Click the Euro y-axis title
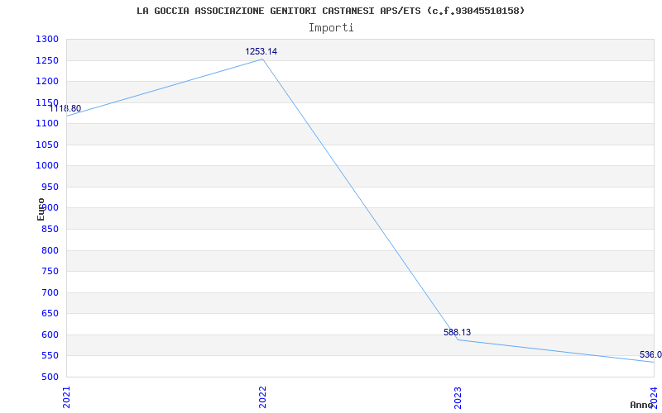 41,210
